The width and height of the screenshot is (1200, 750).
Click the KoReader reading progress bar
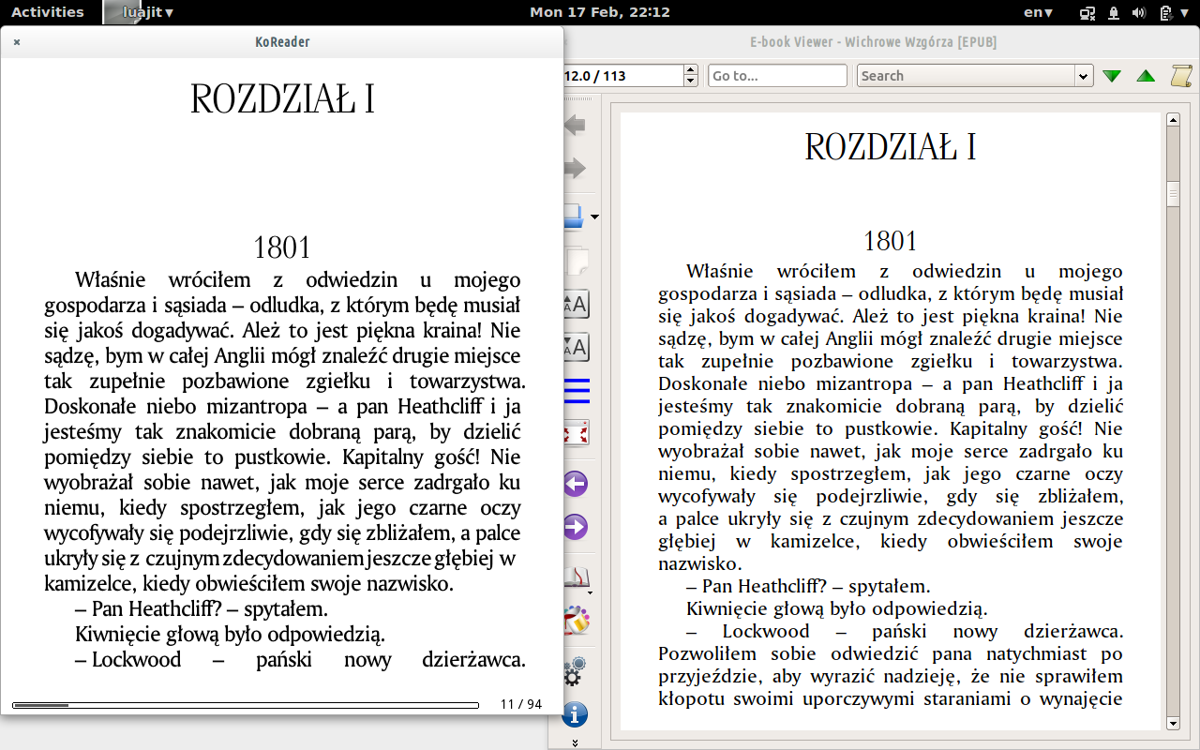pos(246,705)
